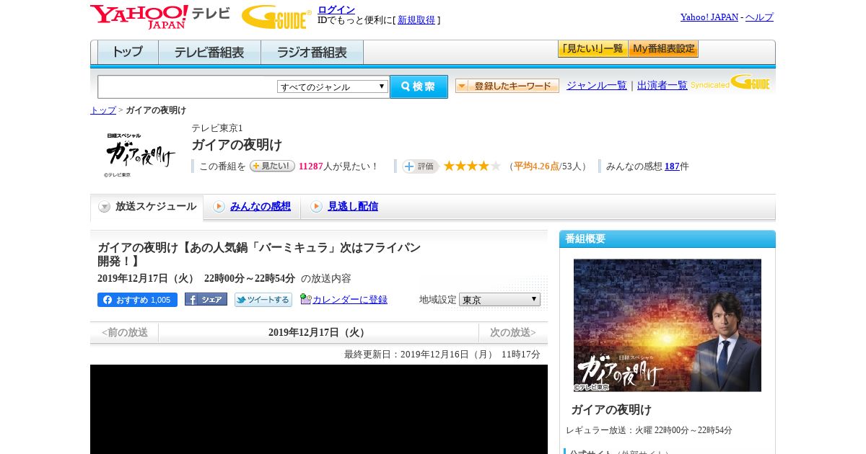The height and width of the screenshot is (454, 866).
Task: Open the Yahoo! JAPAN text link
Action: 709,17
